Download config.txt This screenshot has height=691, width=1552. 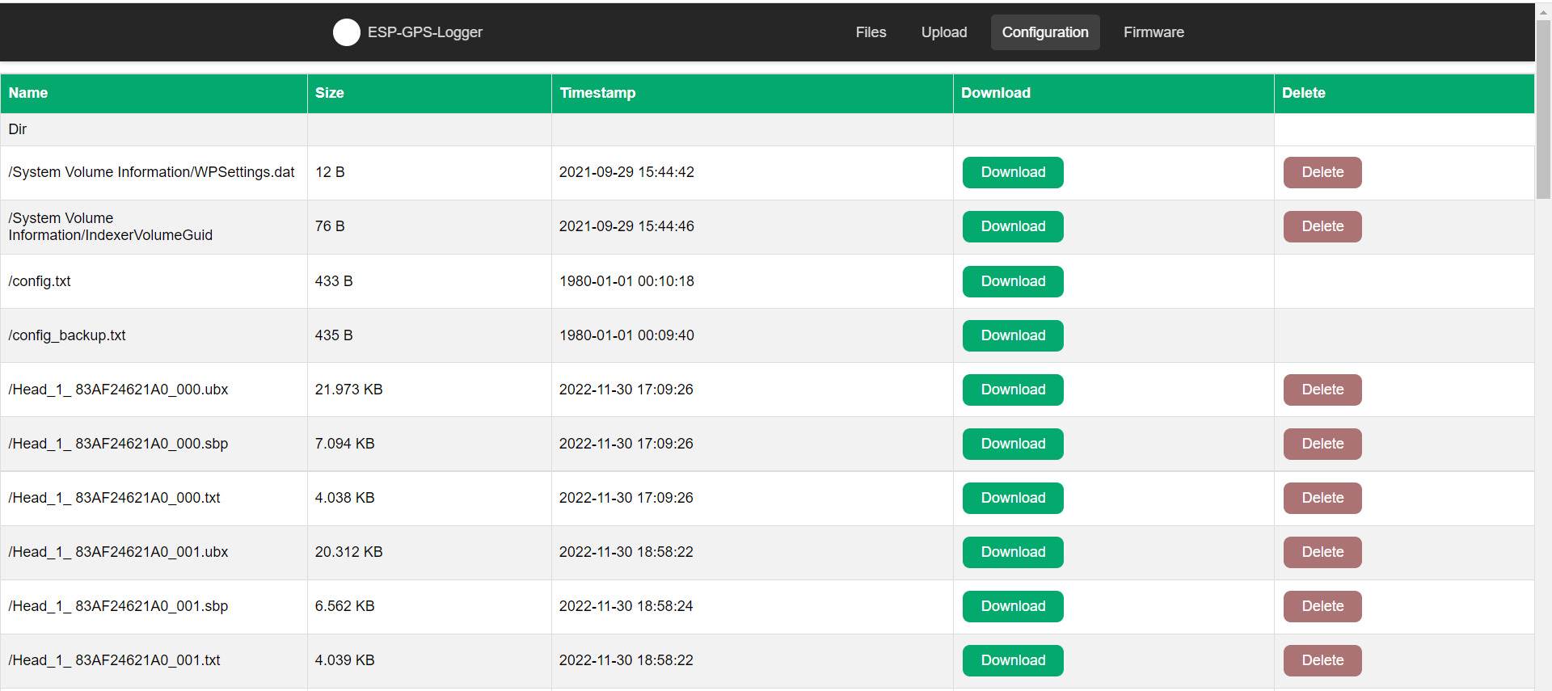coord(1012,281)
